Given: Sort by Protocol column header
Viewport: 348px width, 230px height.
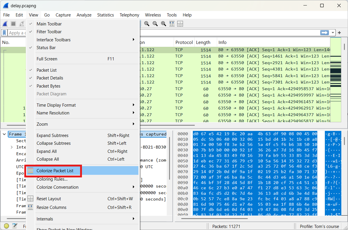Looking at the screenshot, I should pyautogui.click(x=184, y=42).
